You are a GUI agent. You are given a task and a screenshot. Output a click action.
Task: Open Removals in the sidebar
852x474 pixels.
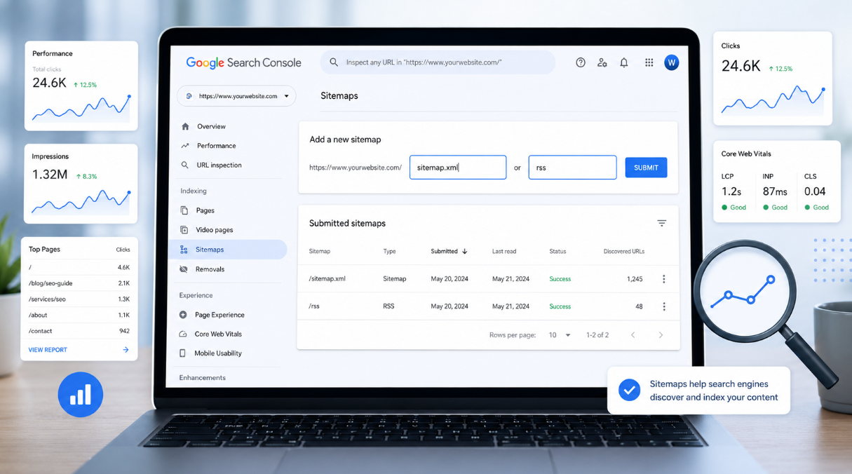point(210,269)
